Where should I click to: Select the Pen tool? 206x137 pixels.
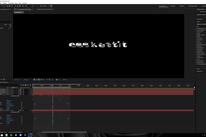[10, 6]
